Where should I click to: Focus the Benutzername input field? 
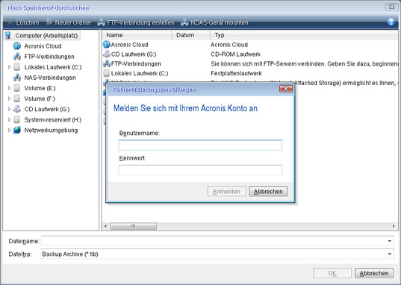[x=200, y=145]
